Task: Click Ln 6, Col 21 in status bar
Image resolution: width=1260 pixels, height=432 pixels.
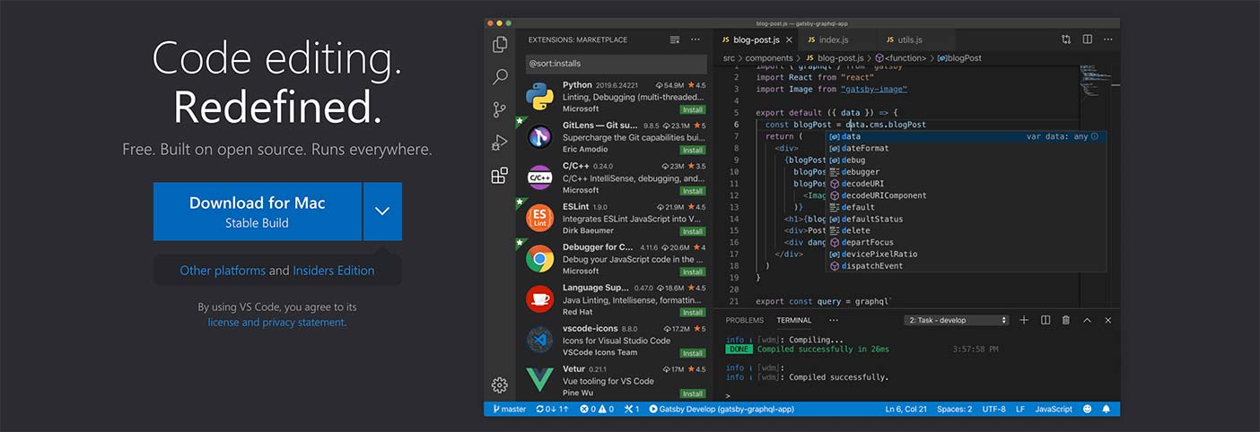Action: [x=906, y=409]
